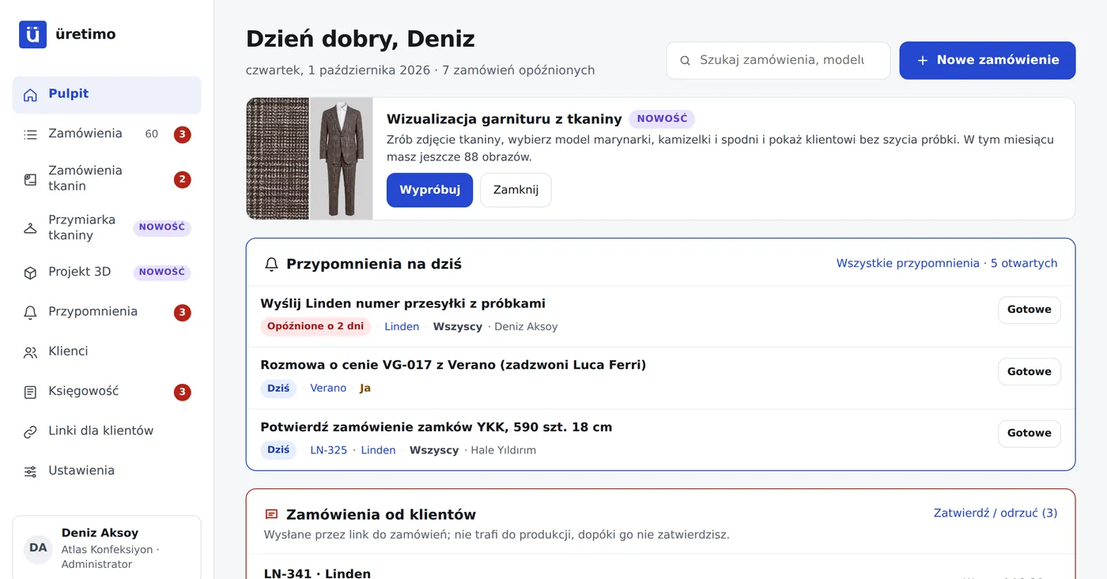Image resolution: width=1107 pixels, height=579 pixels.
Task: Focus the Szukaj zamówienia search field
Action: pyautogui.click(x=778, y=60)
